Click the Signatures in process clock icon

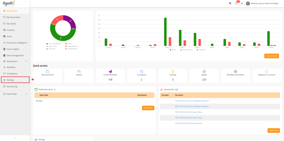click(x=267, y=72)
